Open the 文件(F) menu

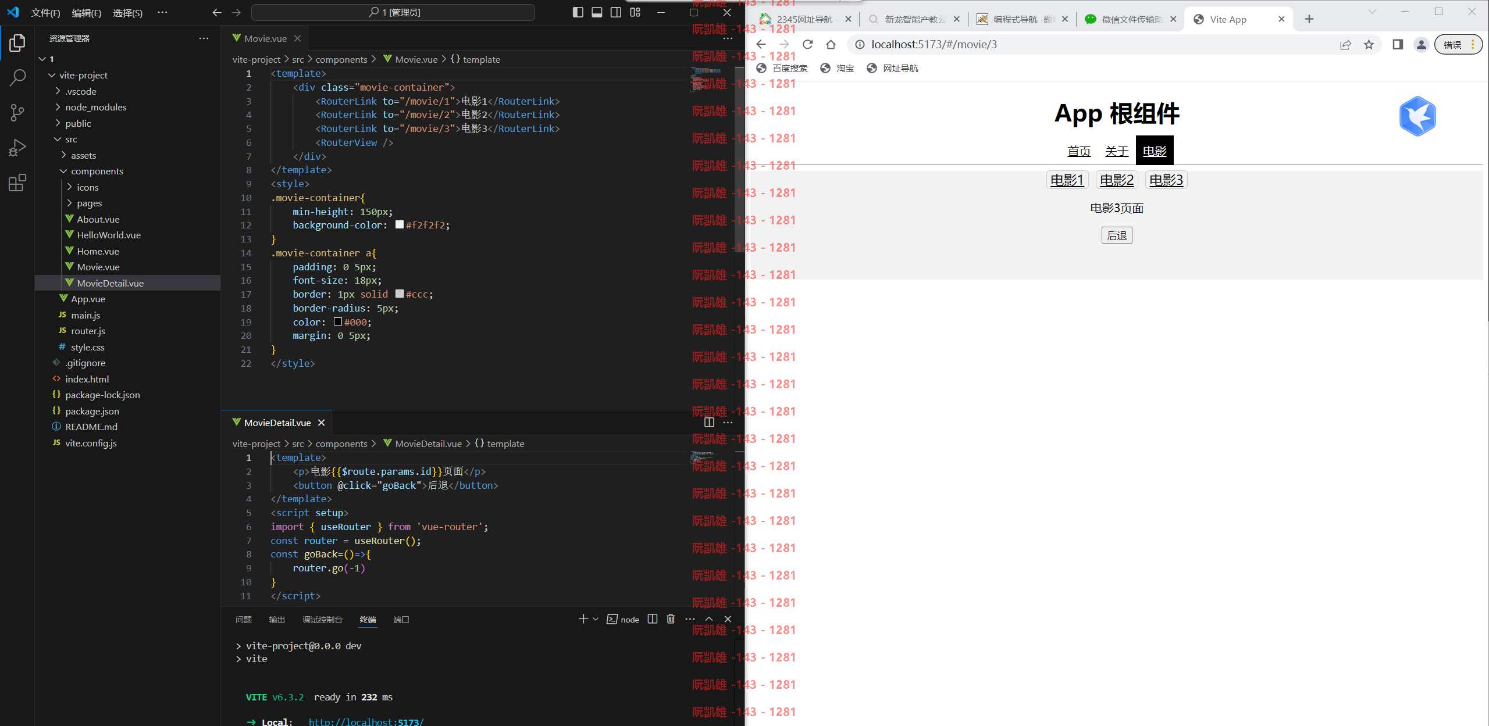pyautogui.click(x=45, y=12)
